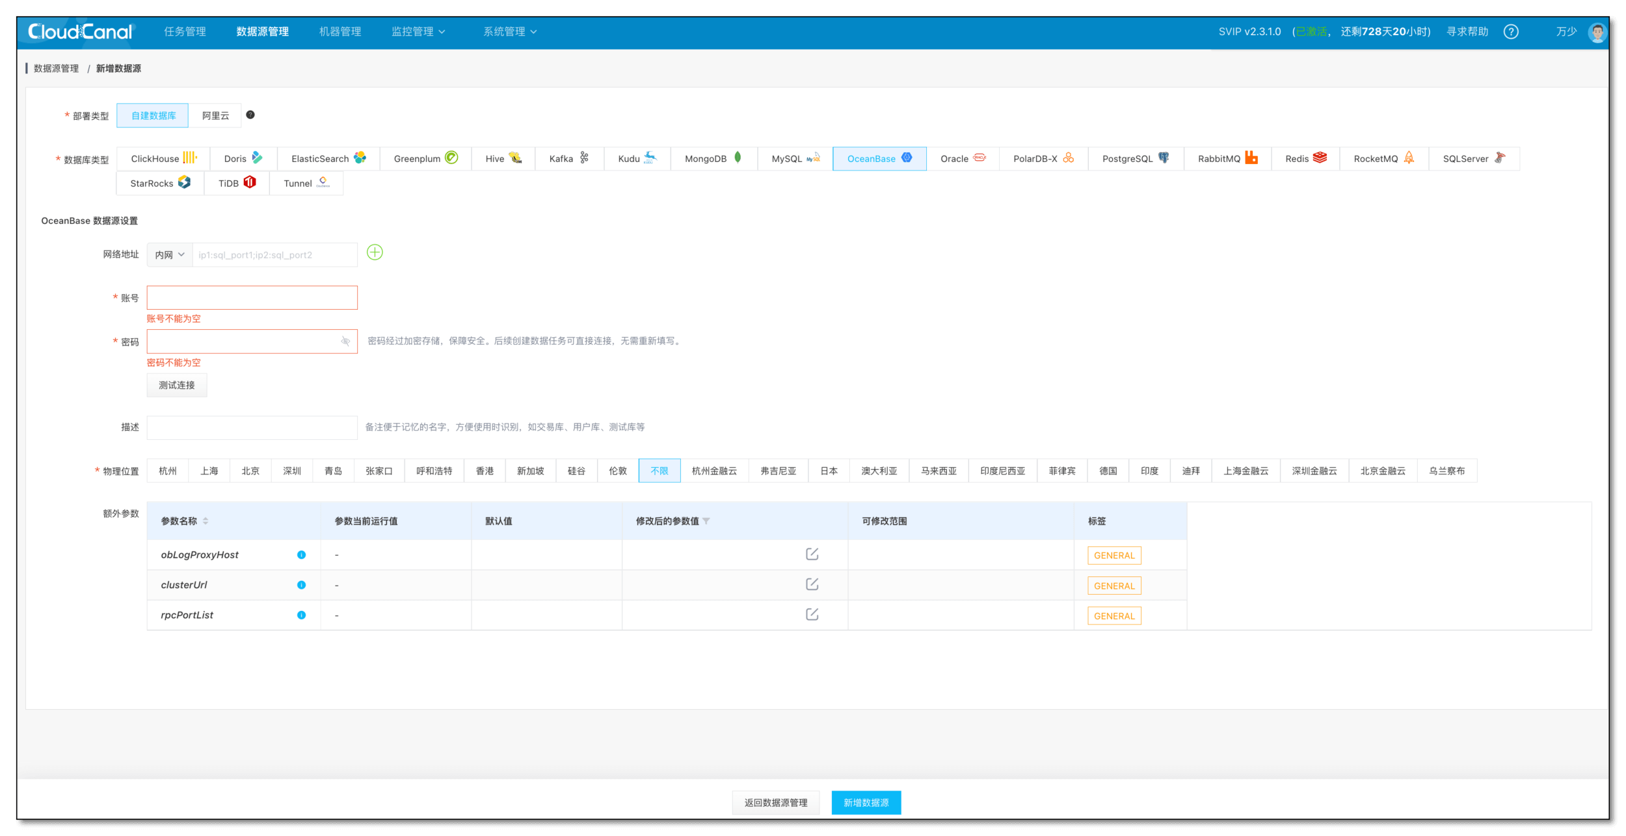This screenshot has width=1626, height=836.
Task: Click the 新增数据源 submit button
Action: [x=866, y=802]
